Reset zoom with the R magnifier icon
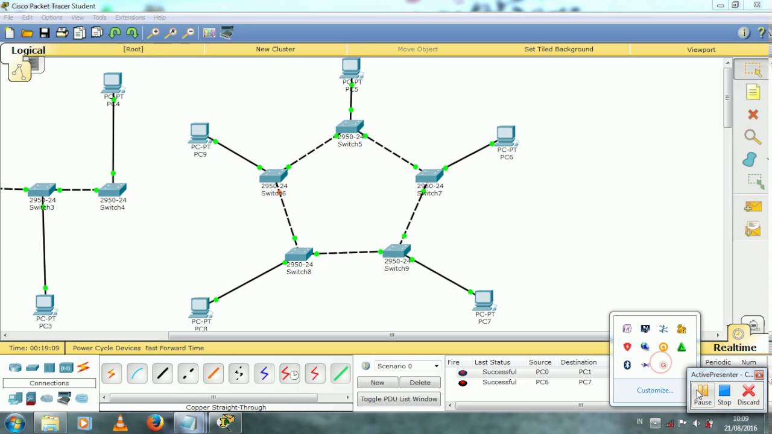Image resolution: width=772 pixels, height=434 pixels. (171, 33)
